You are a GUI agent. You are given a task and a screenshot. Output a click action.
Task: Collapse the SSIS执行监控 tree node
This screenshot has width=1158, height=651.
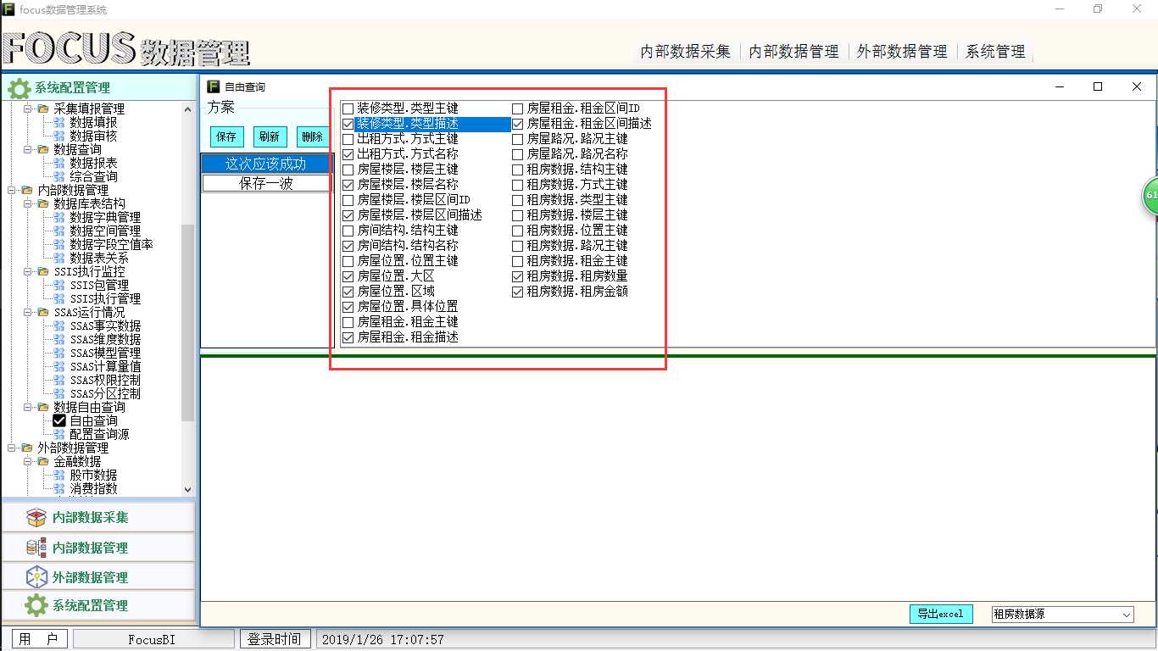[x=27, y=271]
